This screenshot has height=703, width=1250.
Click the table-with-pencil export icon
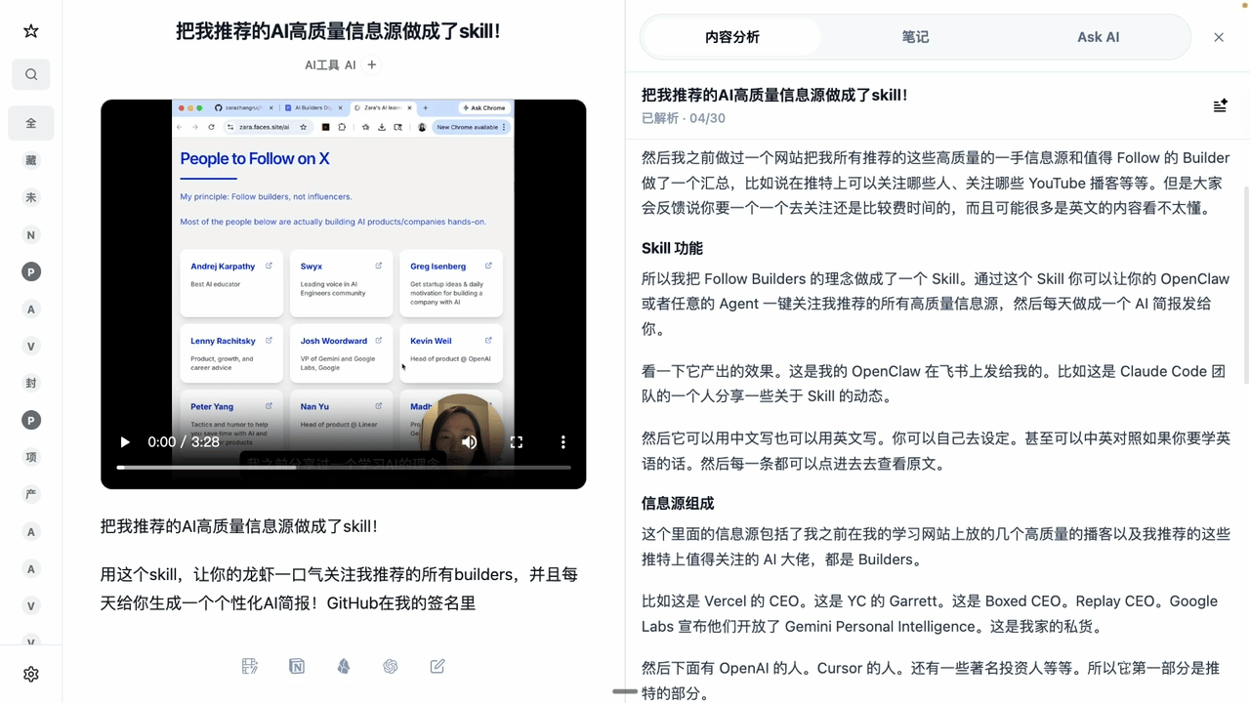(250, 666)
